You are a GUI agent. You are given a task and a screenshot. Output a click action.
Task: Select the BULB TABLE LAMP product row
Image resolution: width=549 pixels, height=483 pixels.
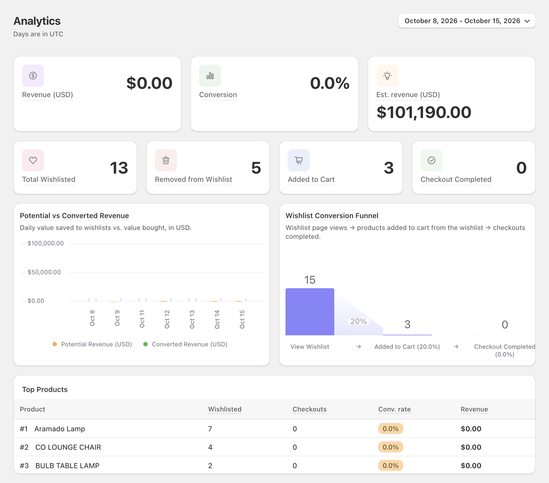coord(274,466)
